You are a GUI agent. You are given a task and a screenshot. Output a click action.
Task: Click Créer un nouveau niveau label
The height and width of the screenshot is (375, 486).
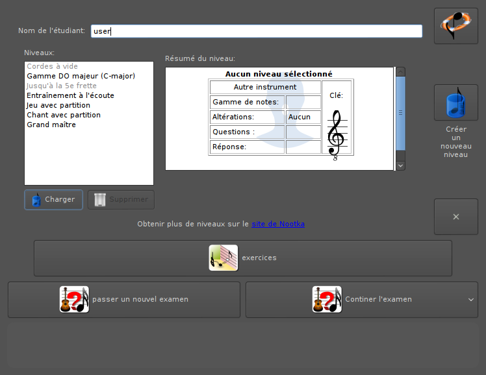[456, 141]
